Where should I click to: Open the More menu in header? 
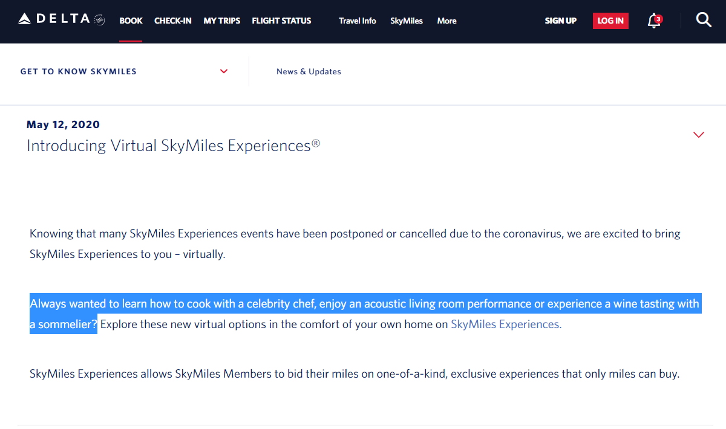pos(446,21)
